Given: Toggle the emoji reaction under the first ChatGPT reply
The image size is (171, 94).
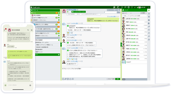Looking at the screenshot, I should [x=68, y=33].
